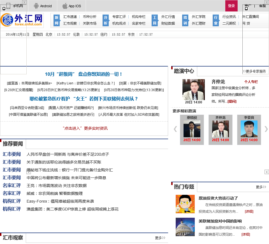Viewport: 269px width, 244px height.
Task: Click the Capitol building thumbnail
Action: [185, 227]
